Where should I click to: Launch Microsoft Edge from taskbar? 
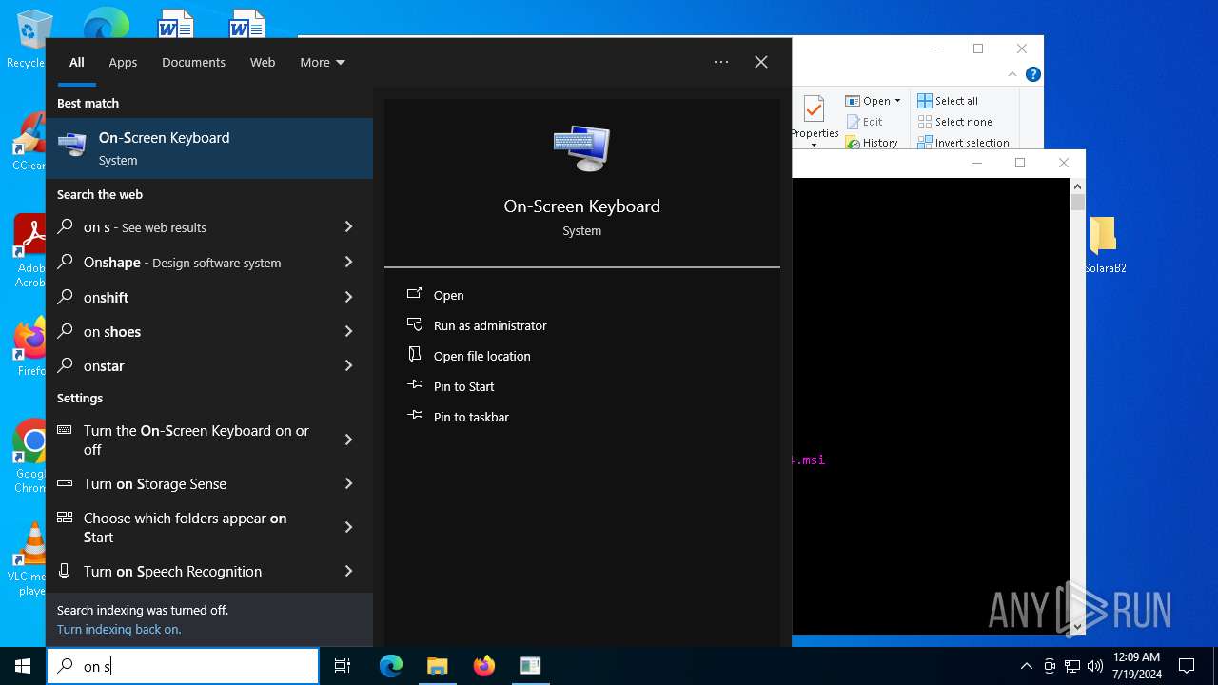coord(391,666)
